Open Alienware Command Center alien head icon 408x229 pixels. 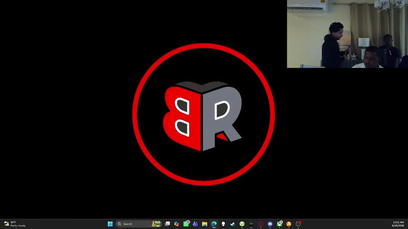223,224
